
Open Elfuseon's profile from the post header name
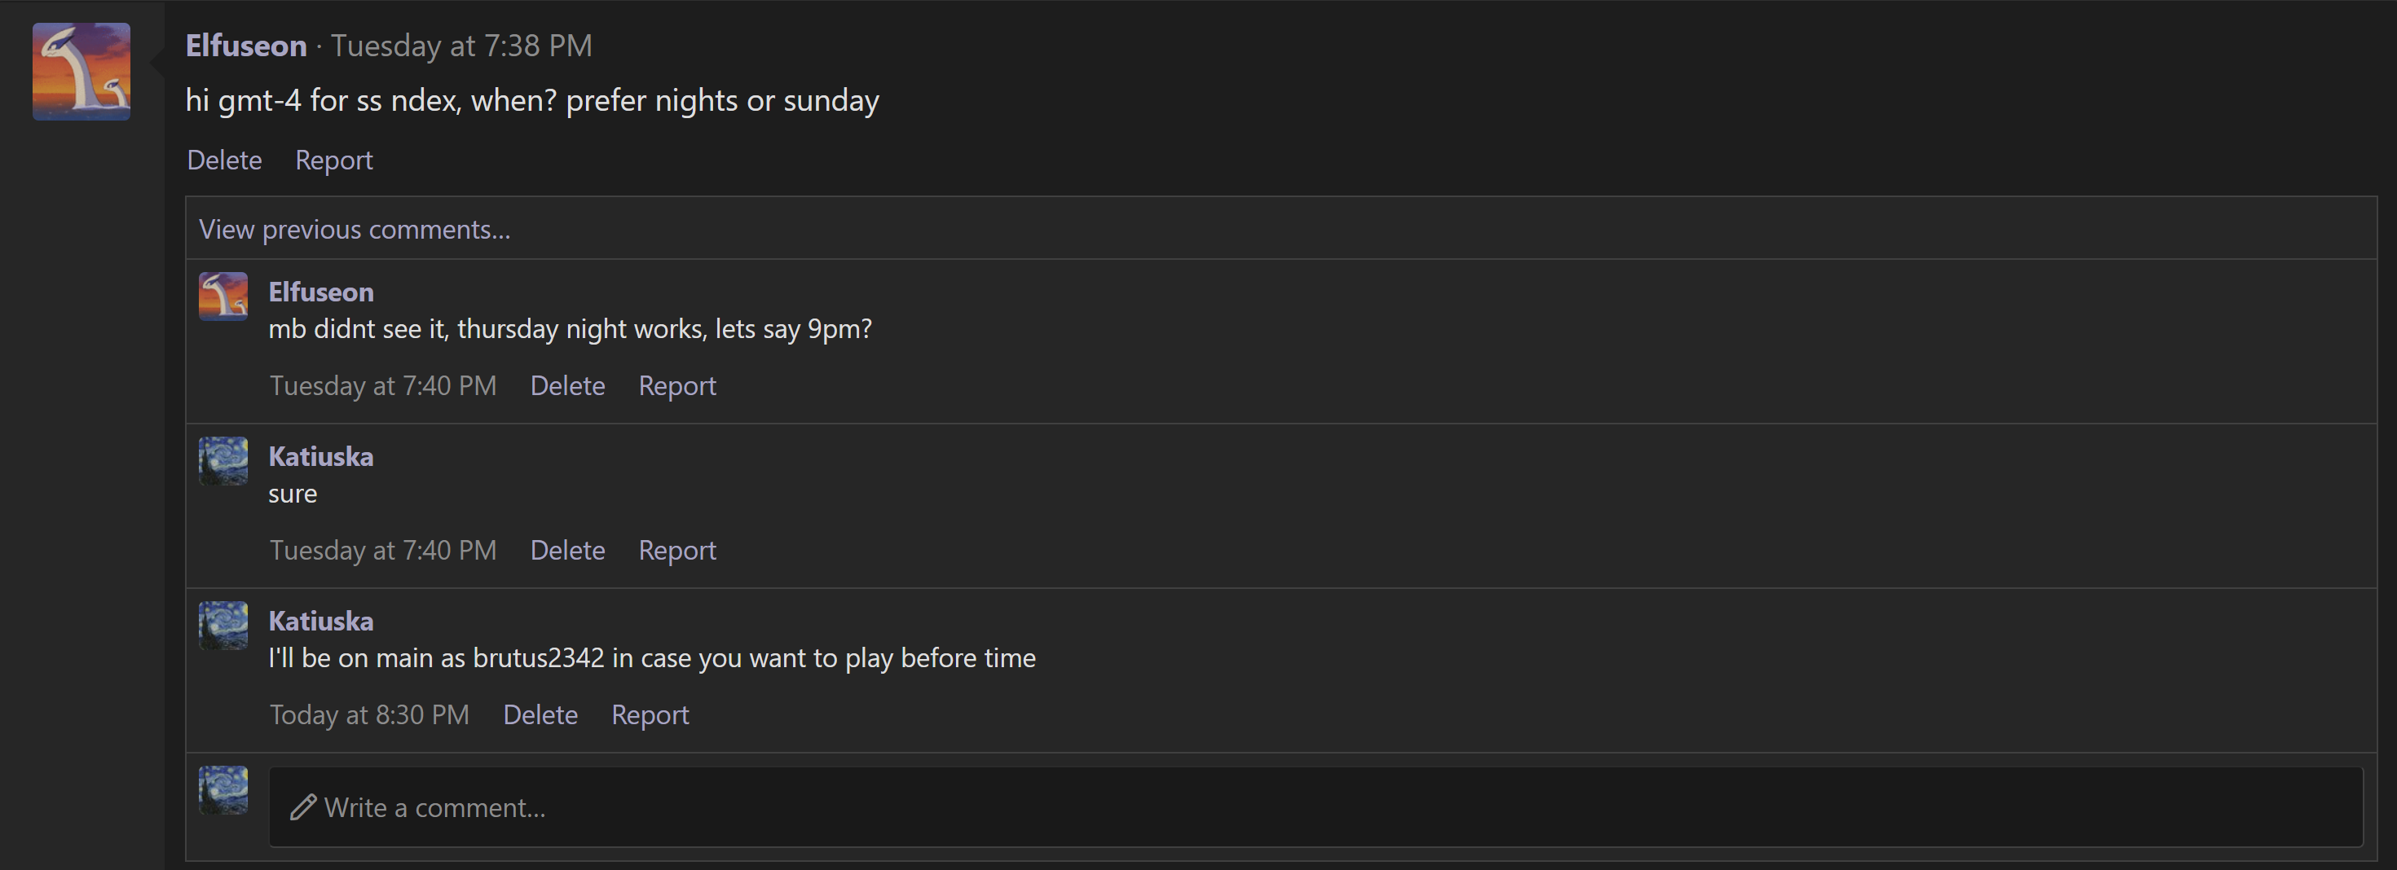tap(245, 46)
